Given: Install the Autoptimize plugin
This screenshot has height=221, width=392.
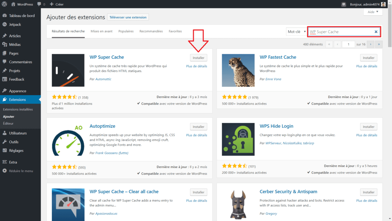Looking at the screenshot, I should 199,127.
